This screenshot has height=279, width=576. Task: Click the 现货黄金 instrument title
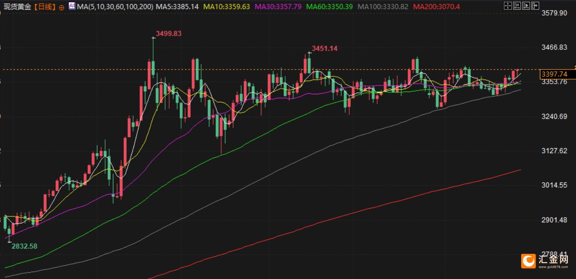(17, 7)
